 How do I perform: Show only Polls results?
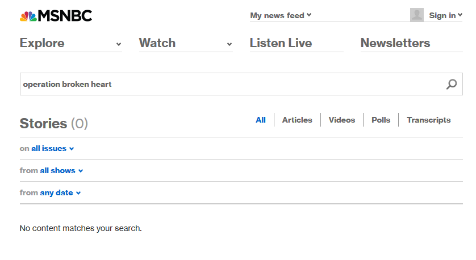click(x=381, y=120)
